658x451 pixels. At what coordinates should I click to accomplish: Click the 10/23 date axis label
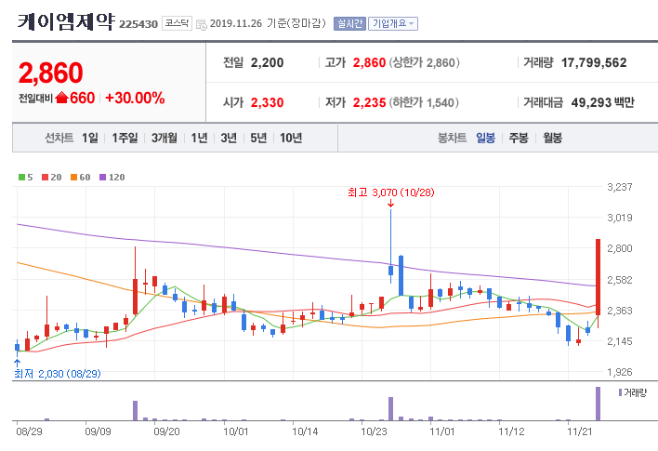[375, 431]
